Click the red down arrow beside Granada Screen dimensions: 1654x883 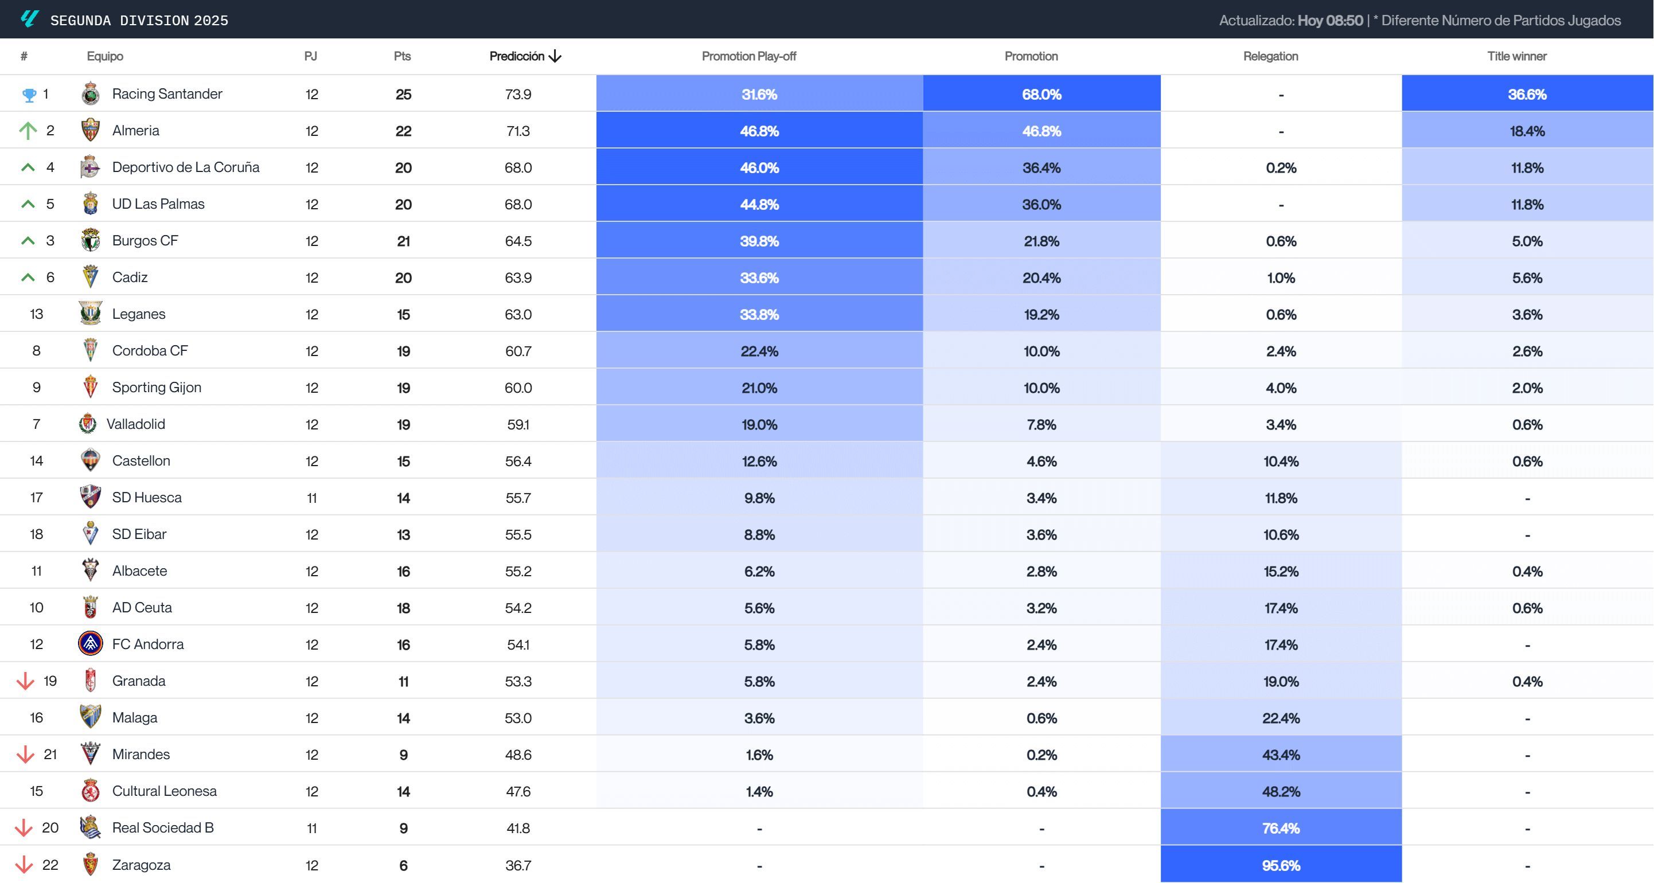pos(26,681)
